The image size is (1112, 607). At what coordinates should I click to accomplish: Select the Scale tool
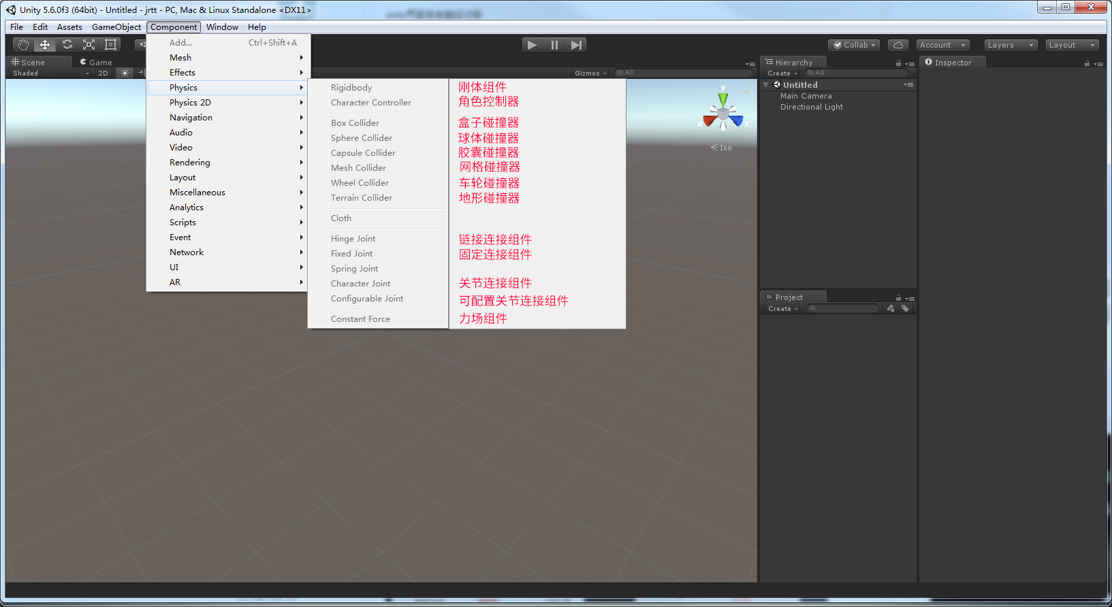89,45
